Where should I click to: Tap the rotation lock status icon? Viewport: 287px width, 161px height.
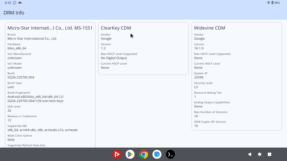pyautogui.click(x=14, y=3)
